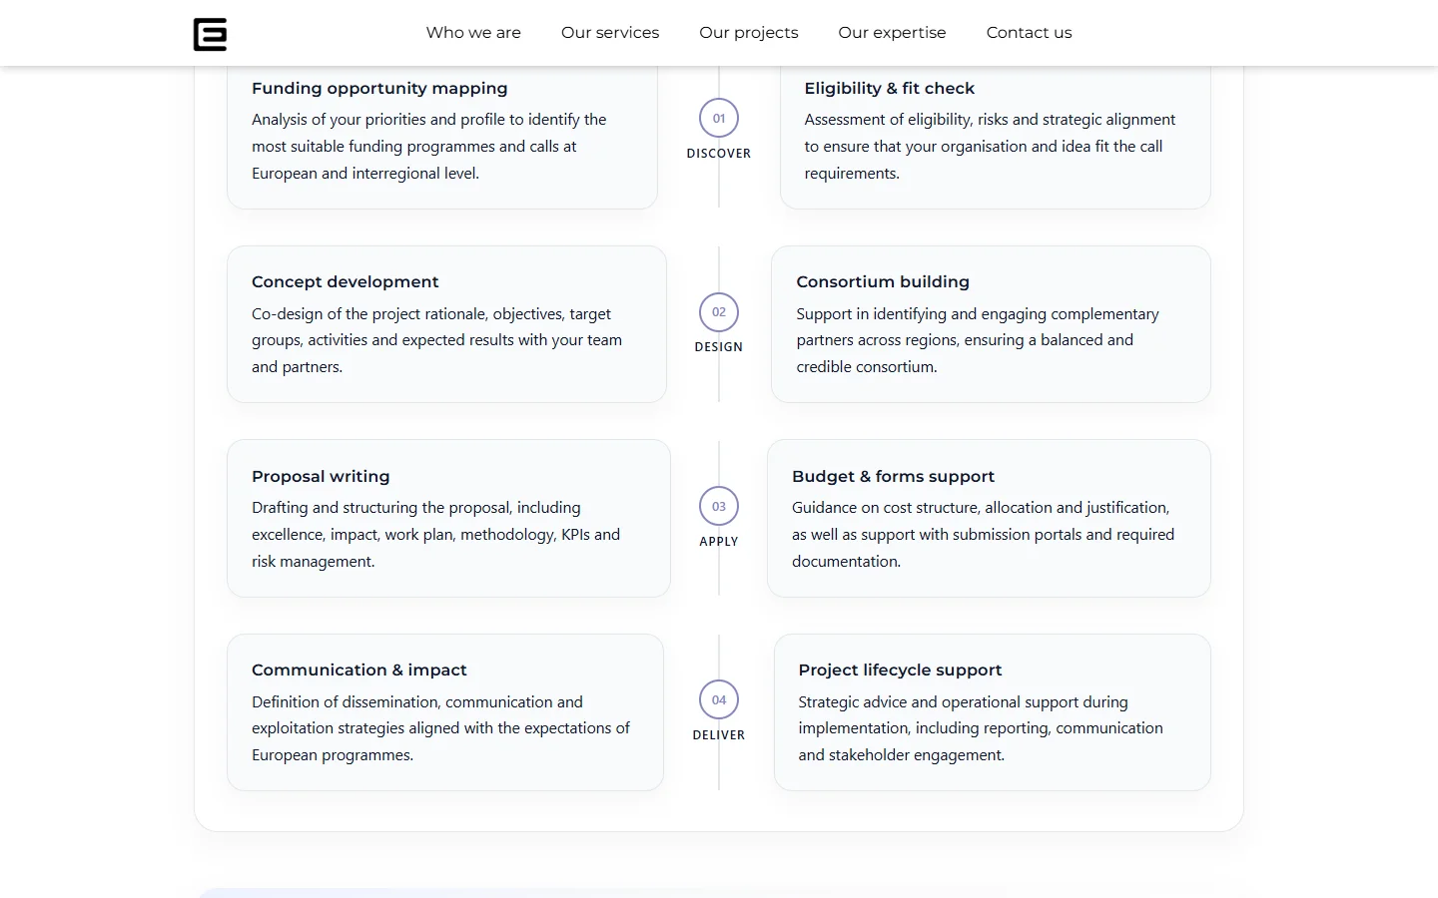
Task: Click the APPLY step label
Action: point(719,542)
